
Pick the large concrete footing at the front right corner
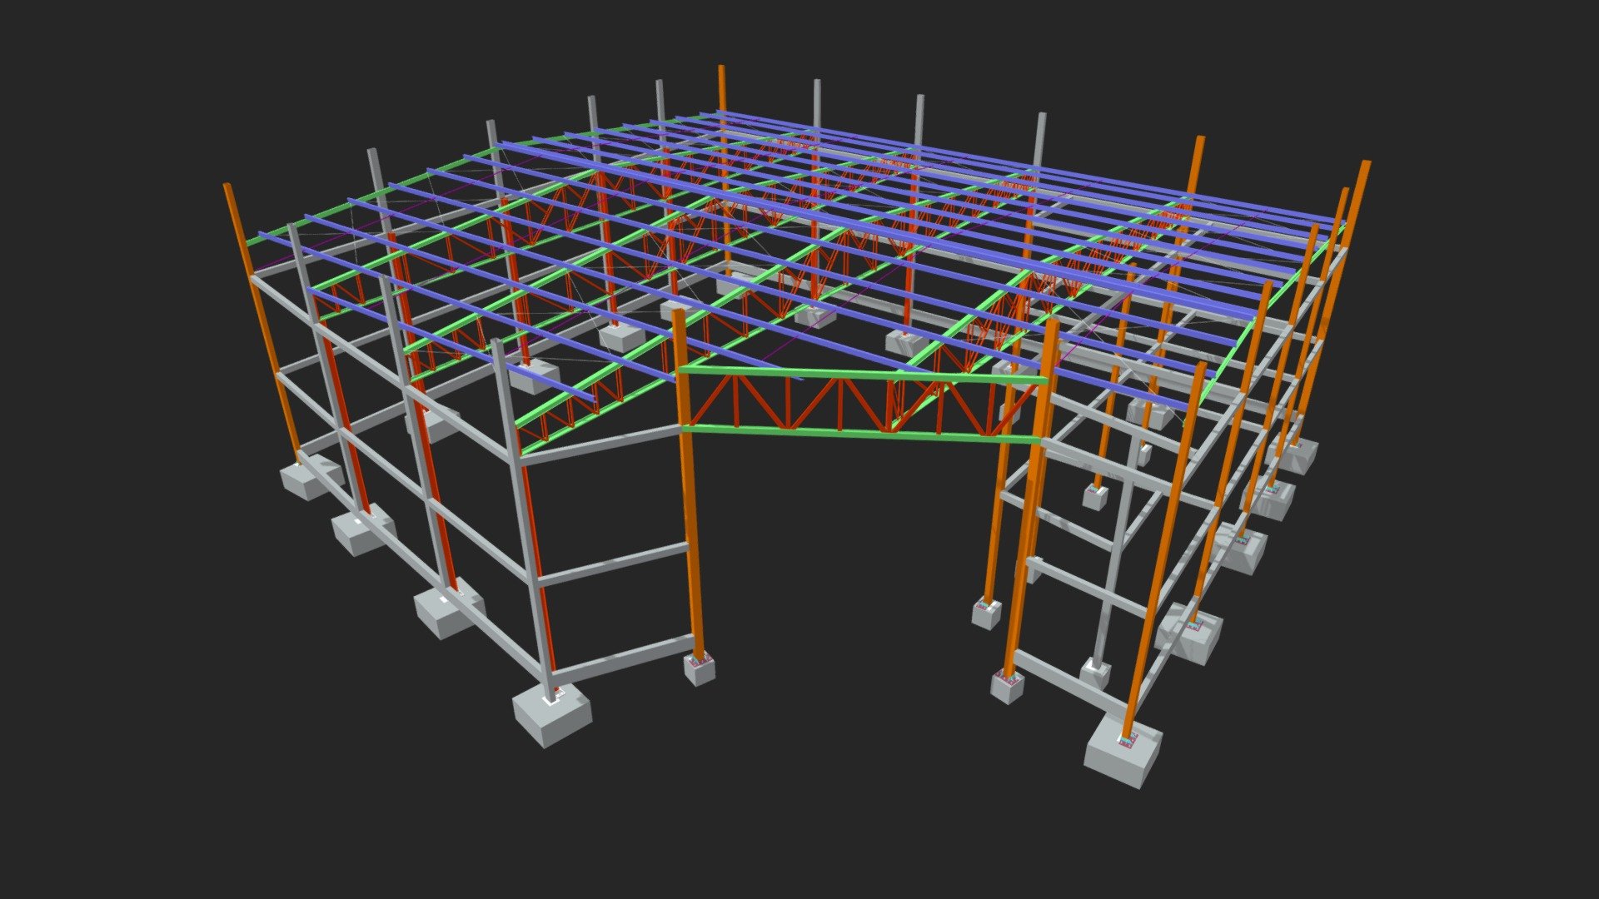pyautogui.click(x=1123, y=753)
